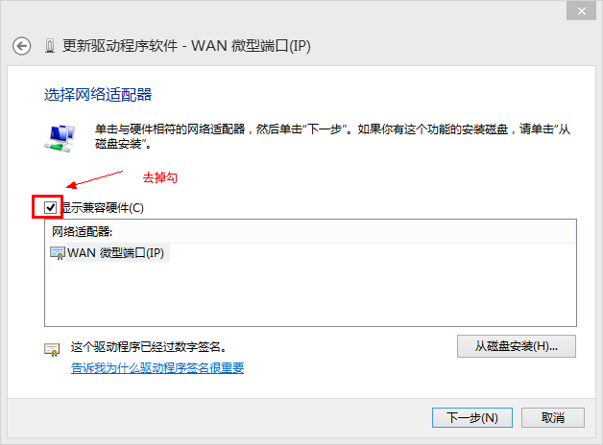Click the network adapter computer icon
Screen dimensions: 603x445
coord(60,135)
